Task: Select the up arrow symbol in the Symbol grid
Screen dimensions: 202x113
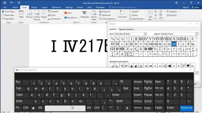Action: coord(174,49)
